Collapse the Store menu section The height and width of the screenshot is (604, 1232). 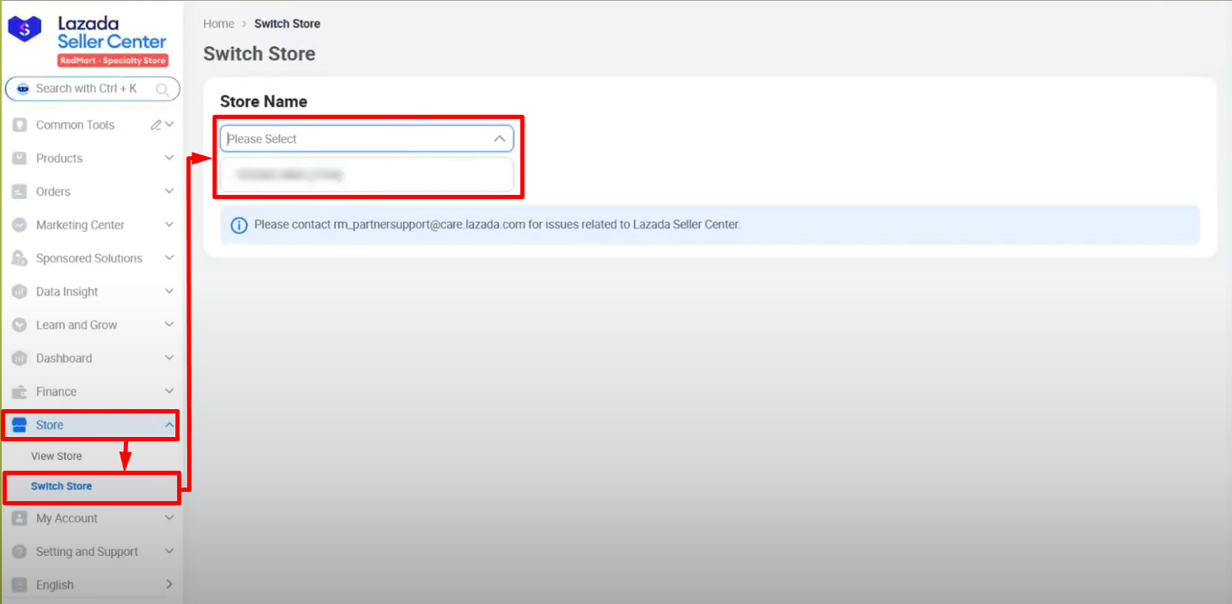tap(169, 425)
